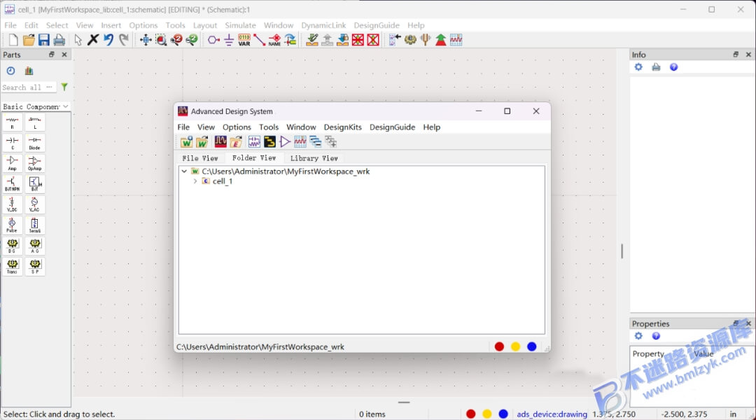756x420 pixels.
Task: Click the Parts history clock icon
Action: click(10, 71)
